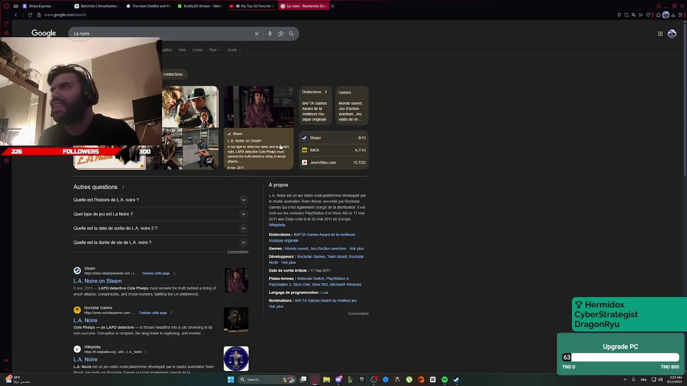
Task: Open CapCut from the taskbar
Action: tap(433, 380)
